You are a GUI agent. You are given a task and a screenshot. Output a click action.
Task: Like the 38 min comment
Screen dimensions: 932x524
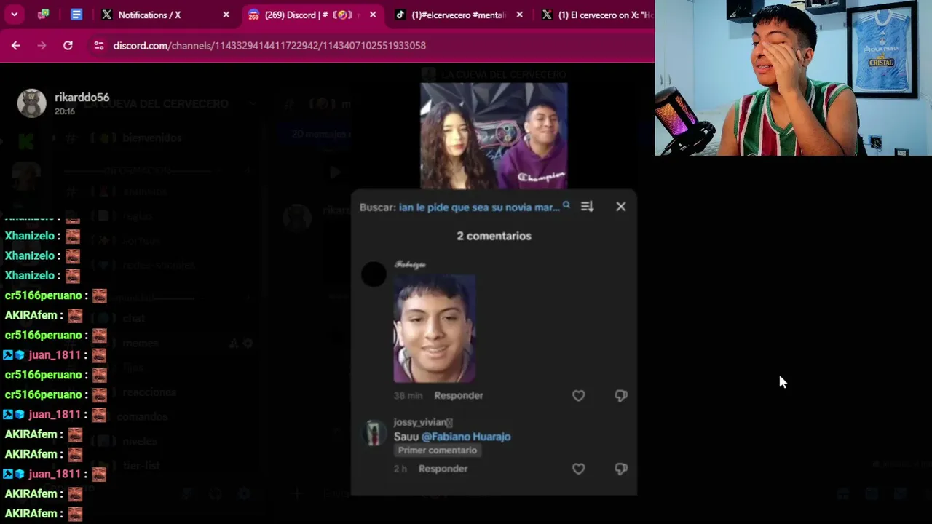click(578, 395)
